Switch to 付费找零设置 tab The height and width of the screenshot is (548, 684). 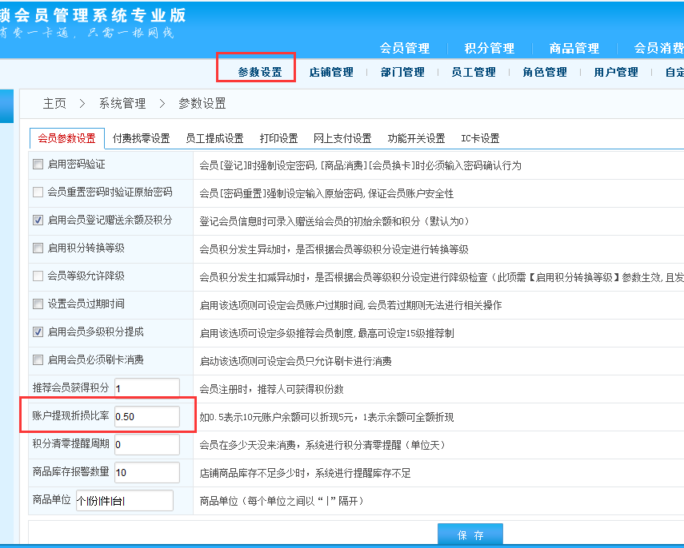click(141, 138)
